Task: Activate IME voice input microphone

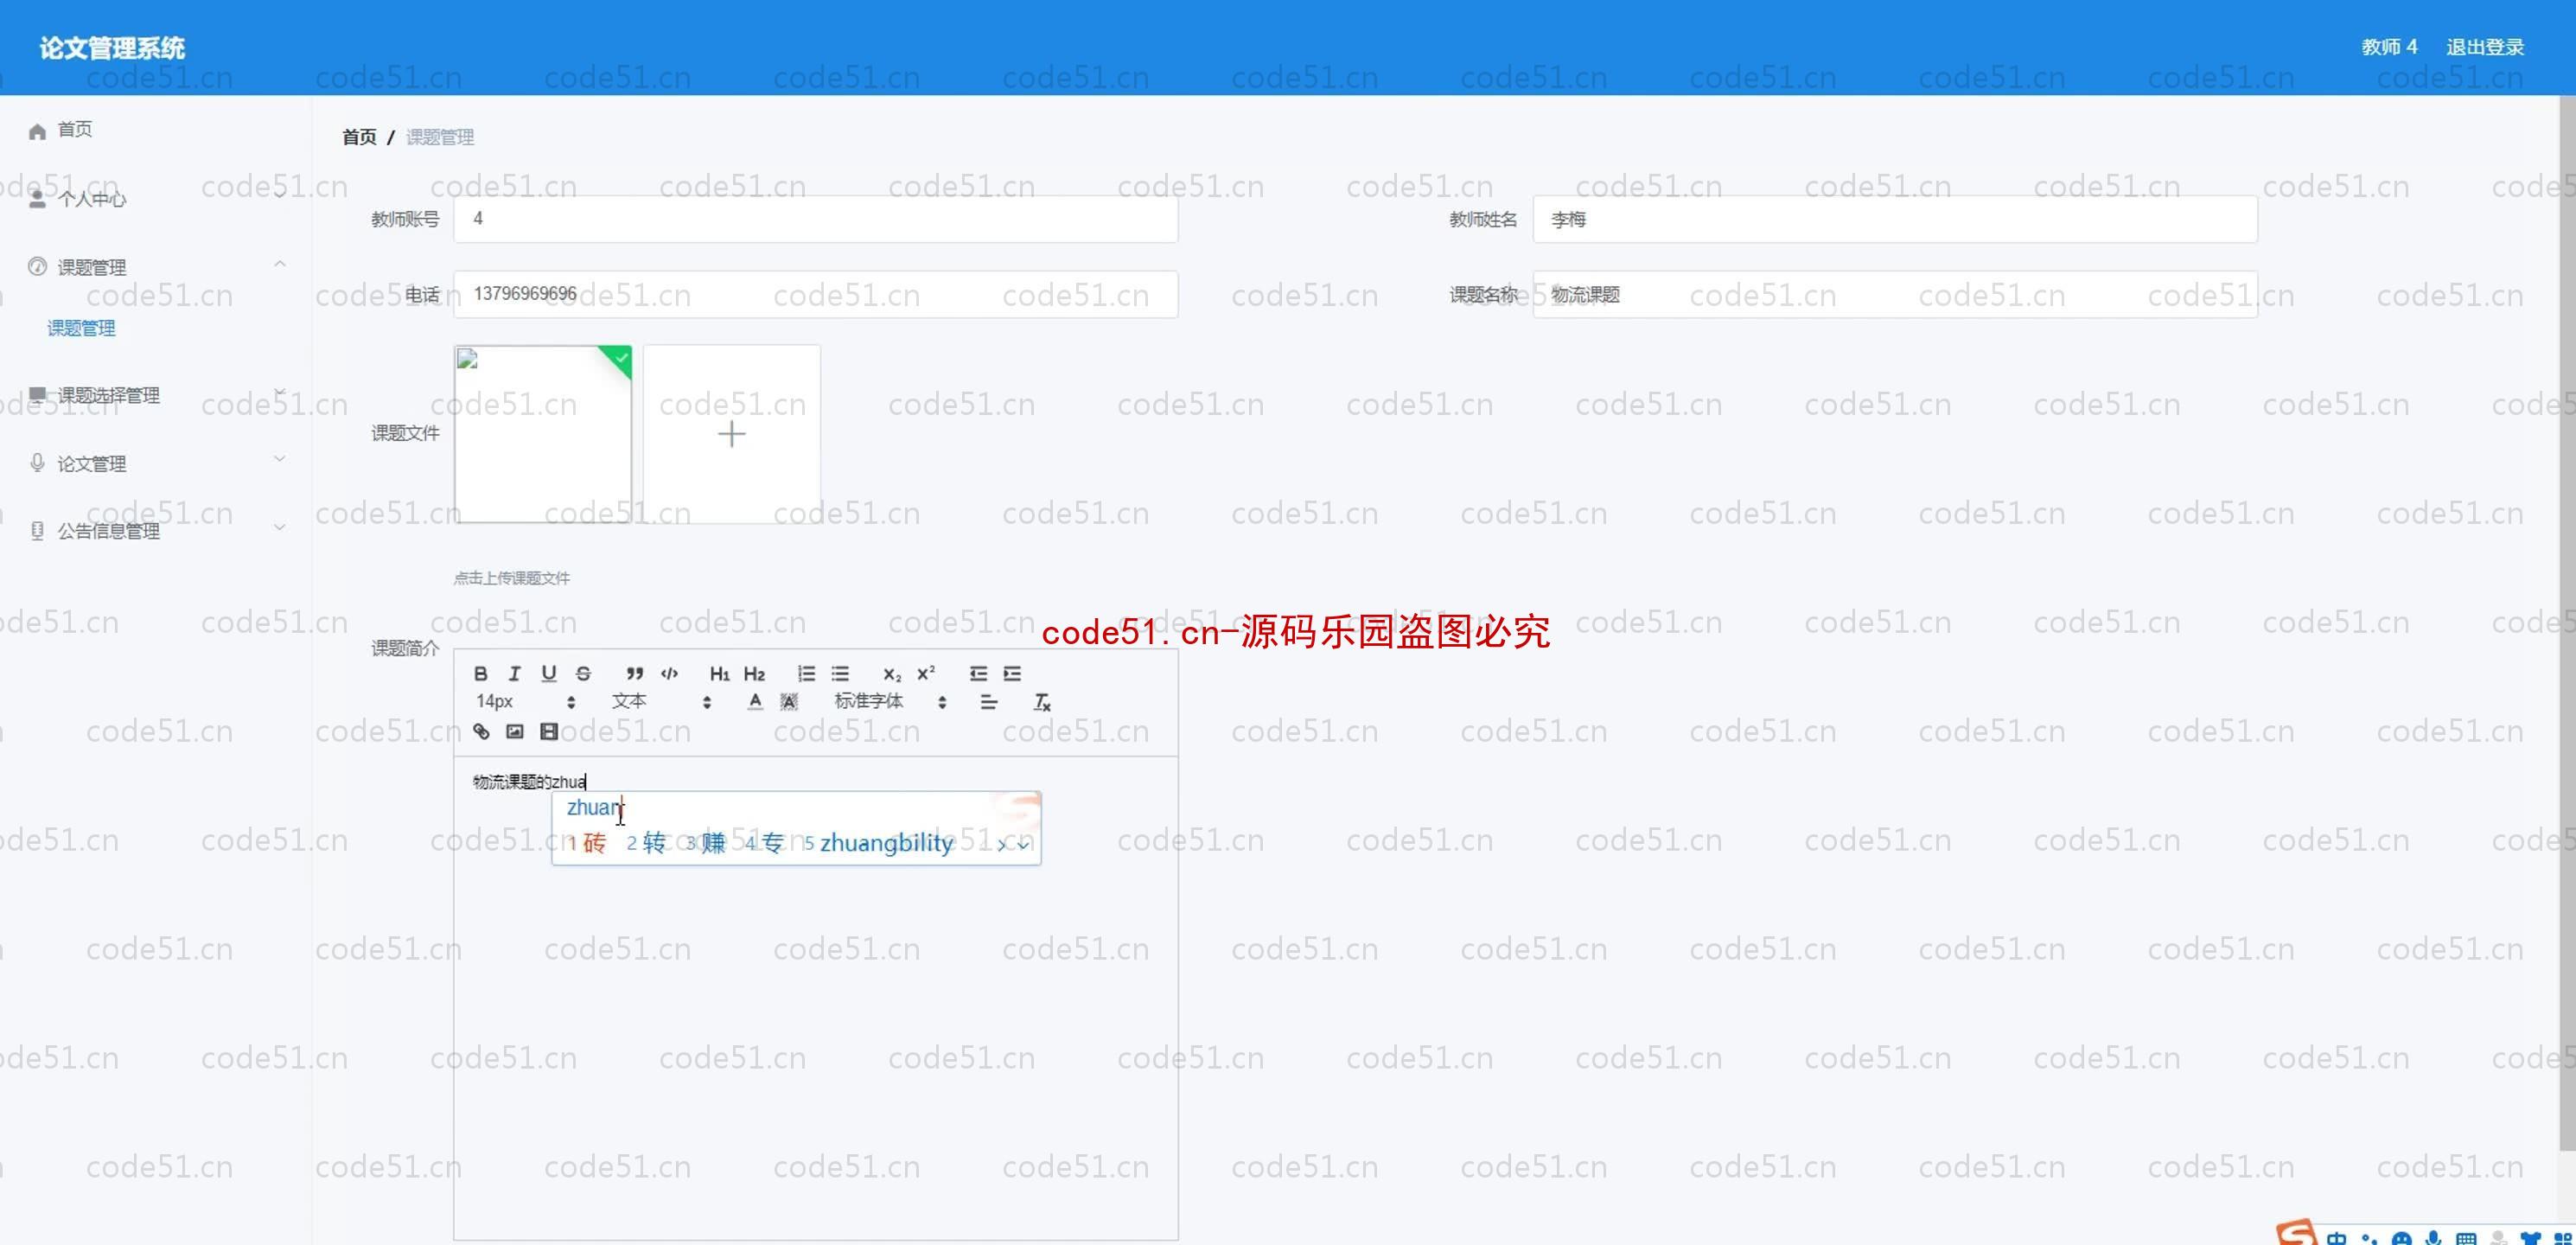Action: coord(2433,1238)
